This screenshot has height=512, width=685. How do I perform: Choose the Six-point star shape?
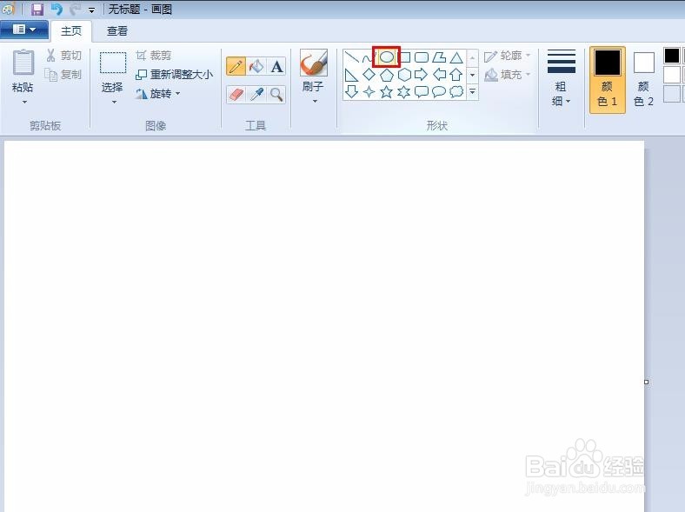click(404, 92)
